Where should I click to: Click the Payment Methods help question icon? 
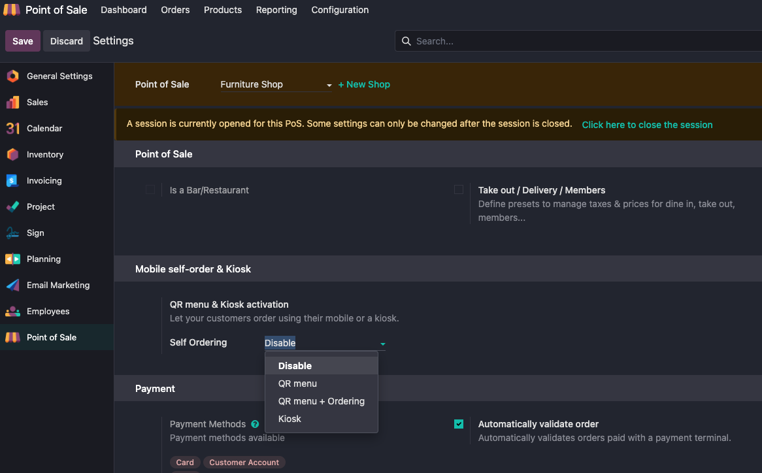tap(255, 425)
